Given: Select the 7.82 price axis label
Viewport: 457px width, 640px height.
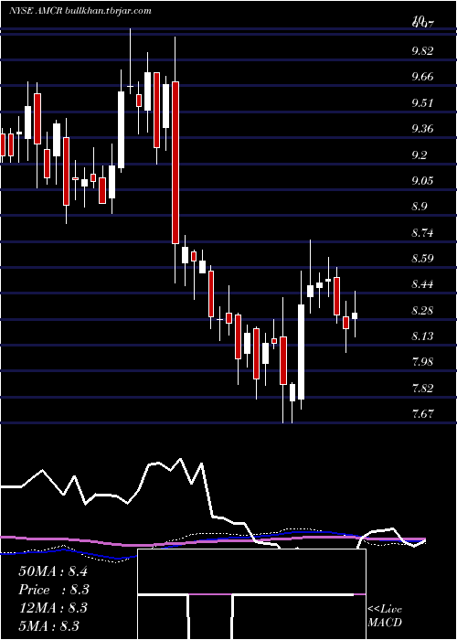Looking at the screenshot, I should coord(423,389).
